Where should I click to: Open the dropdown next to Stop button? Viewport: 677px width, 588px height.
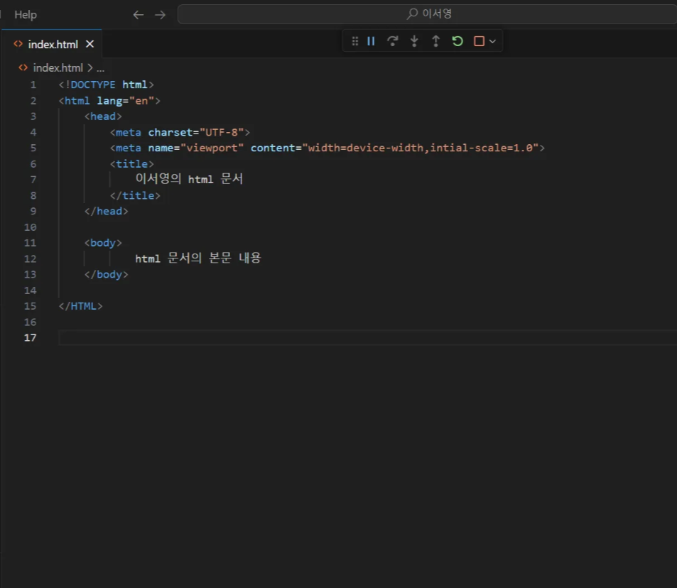tap(492, 41)
